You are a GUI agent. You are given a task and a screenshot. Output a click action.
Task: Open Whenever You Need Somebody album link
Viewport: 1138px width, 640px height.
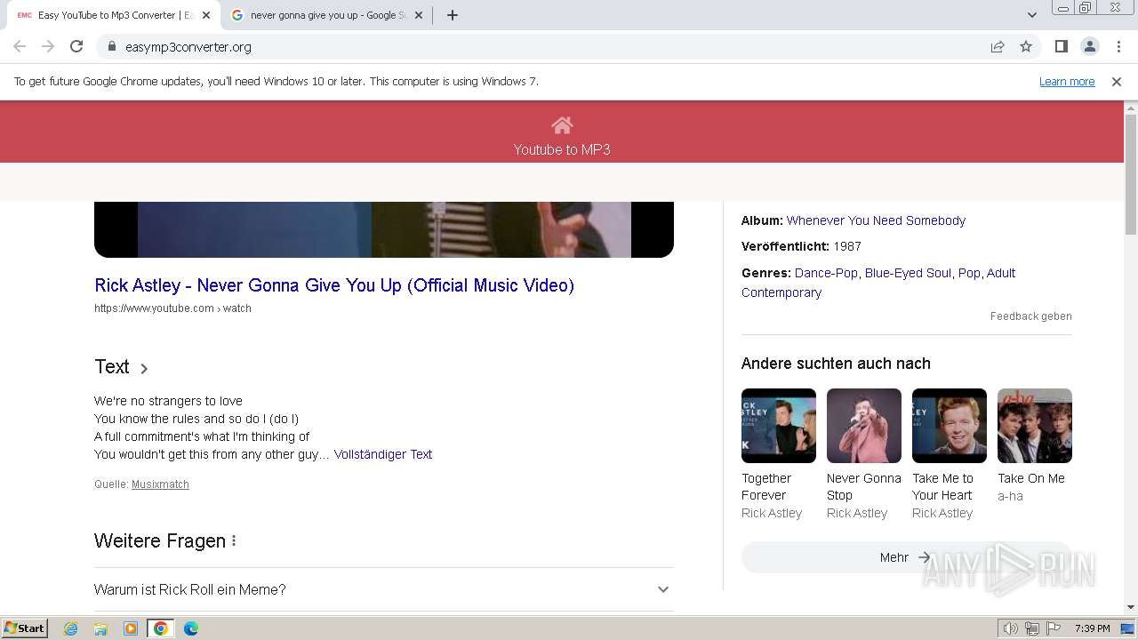(876, 220)
